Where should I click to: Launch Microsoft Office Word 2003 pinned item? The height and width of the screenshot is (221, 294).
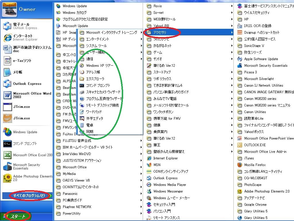pyautogui.click(x=27, y=95)
